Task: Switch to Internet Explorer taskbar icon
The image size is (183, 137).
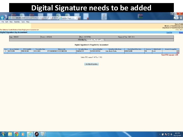Action: point(30,134)
